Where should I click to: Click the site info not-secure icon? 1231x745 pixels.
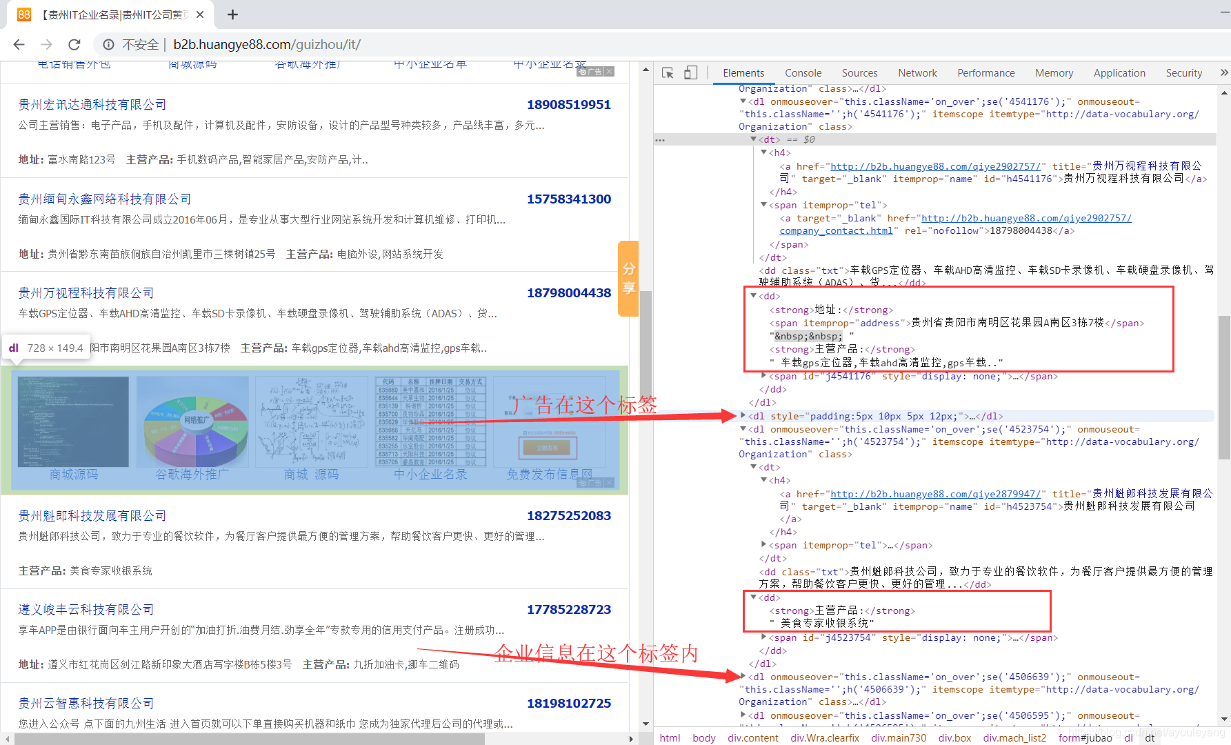pyautogui.click(x=109, y=45)
